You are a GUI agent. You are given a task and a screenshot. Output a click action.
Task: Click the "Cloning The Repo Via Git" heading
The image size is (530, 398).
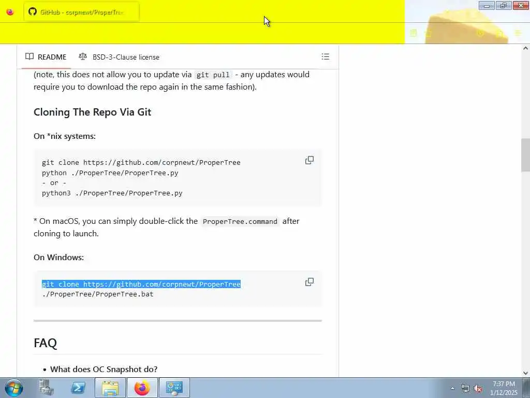(x=92, y=112)
